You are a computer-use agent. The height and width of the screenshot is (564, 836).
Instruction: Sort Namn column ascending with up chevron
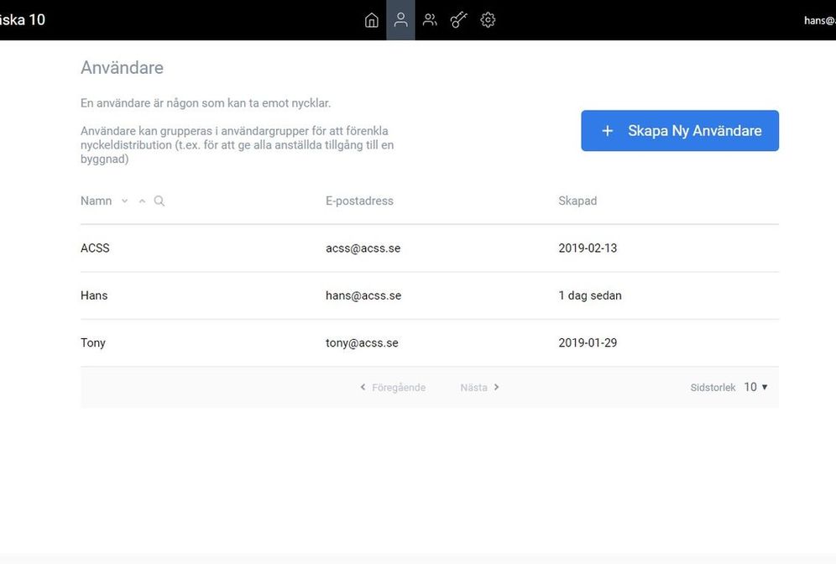[x=142, y=201]
